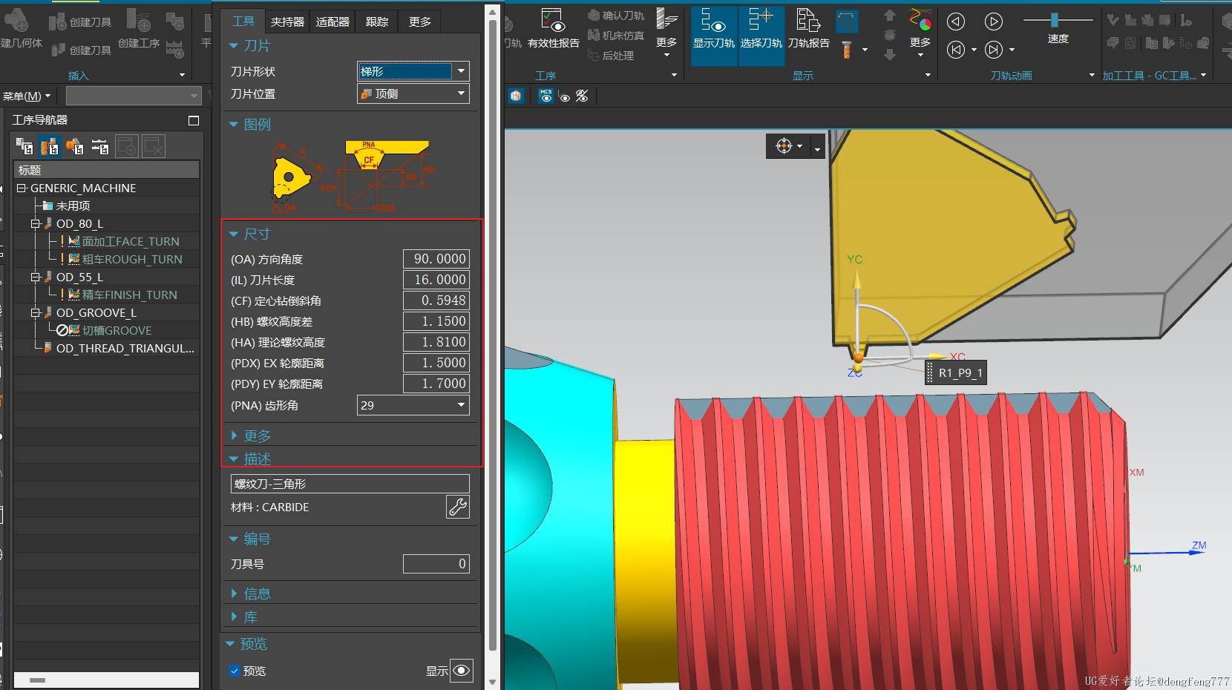1232x690 pixels.
Task: Switch navigator to machine tool view icon
Action: coord(50,146)
